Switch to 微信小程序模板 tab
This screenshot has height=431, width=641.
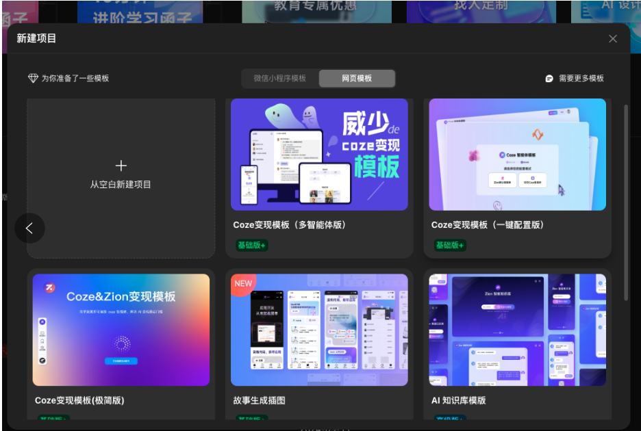[x=279, y=79]
